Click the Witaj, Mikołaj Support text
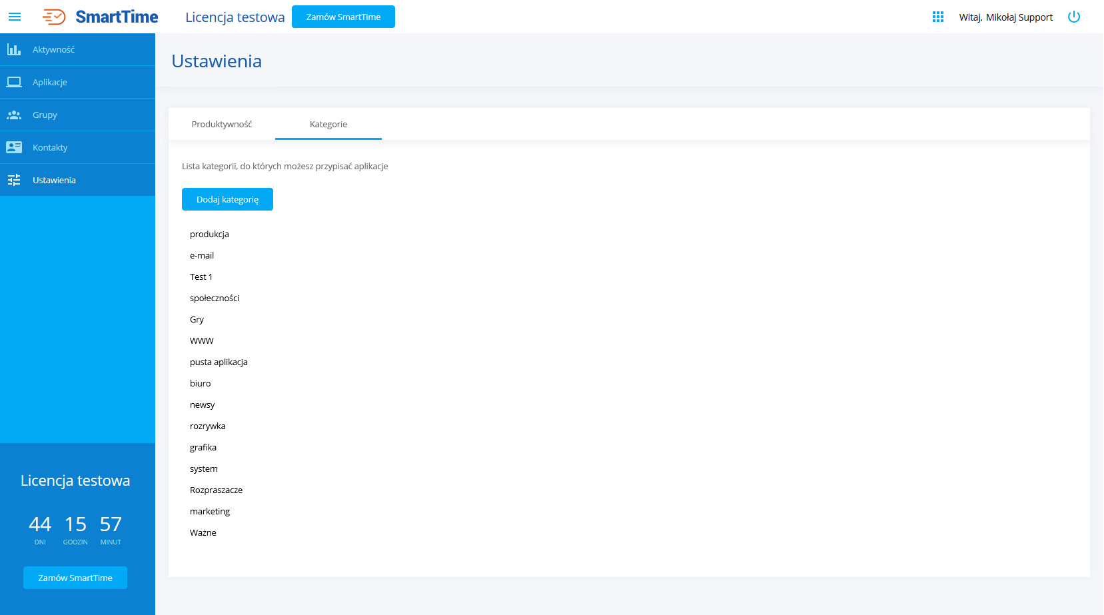1104x615 pixels. [x=1006, y=17]
